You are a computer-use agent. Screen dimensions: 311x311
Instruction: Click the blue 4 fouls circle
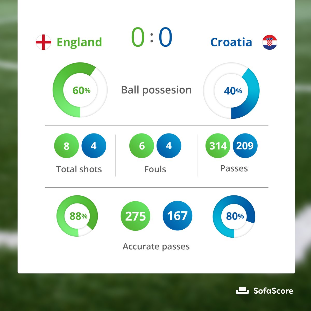[169, 146]
